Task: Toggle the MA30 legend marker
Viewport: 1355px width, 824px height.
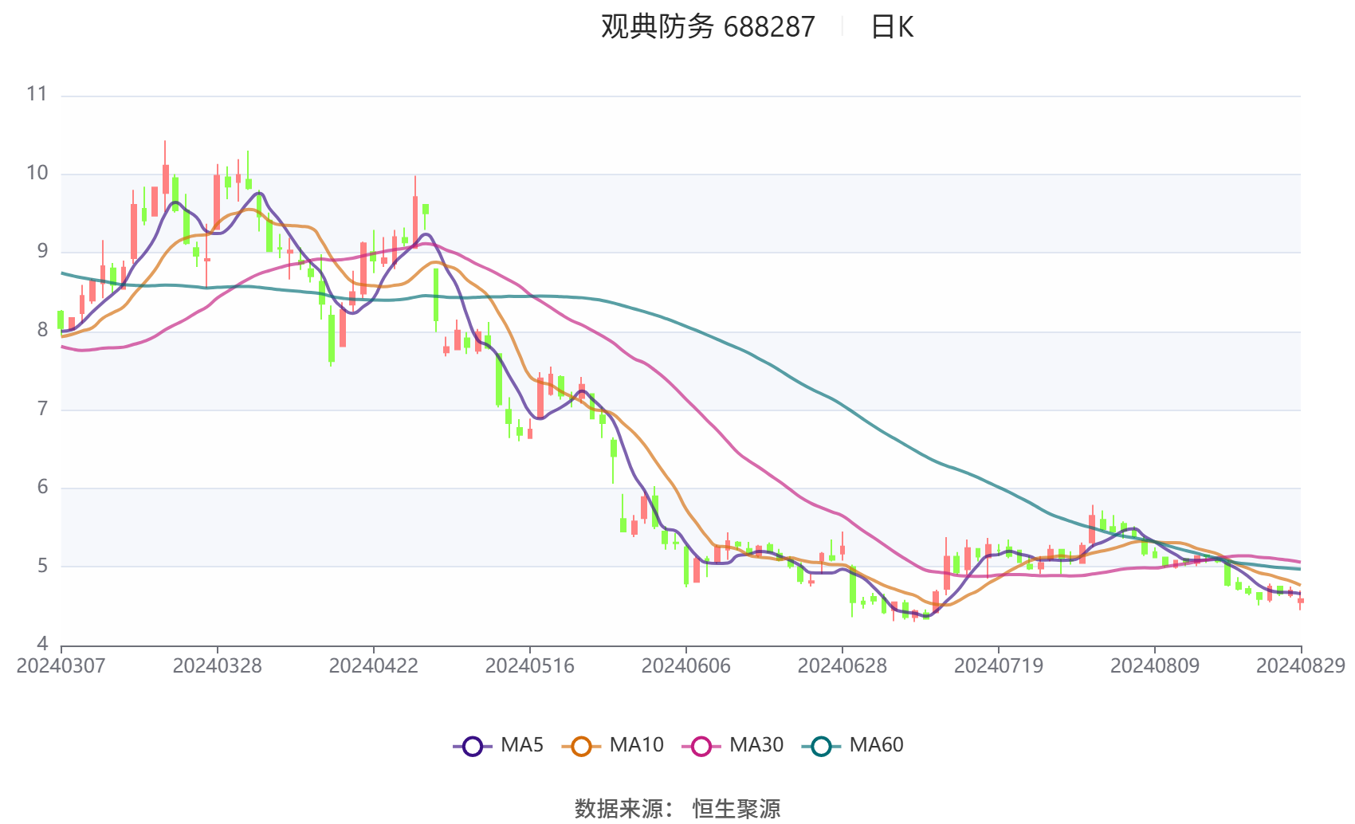Action: [x=701, y=746]
